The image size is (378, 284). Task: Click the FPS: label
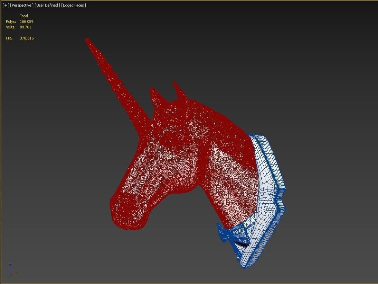(x=10, y=38)
